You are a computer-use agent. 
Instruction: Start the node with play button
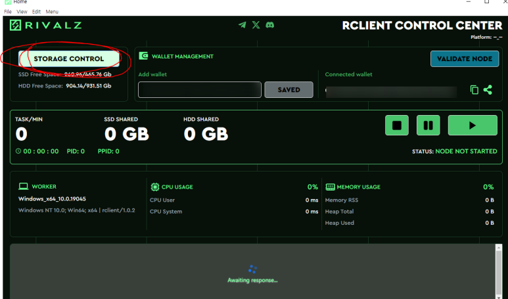tap(473, 125)
